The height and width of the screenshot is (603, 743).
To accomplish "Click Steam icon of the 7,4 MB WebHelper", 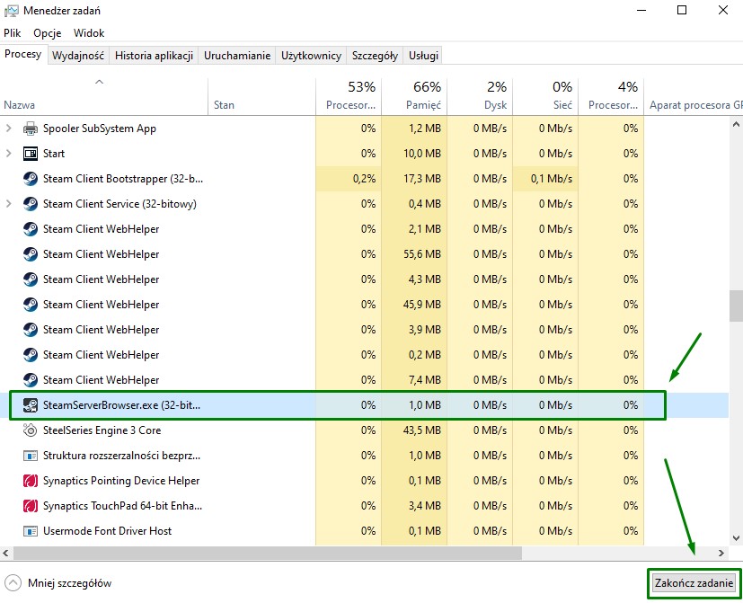I will pos(31,380).
